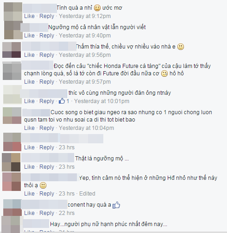227x233 pixels.
Task: Reply to the Honda Future comment
Action: click(47, 82)
